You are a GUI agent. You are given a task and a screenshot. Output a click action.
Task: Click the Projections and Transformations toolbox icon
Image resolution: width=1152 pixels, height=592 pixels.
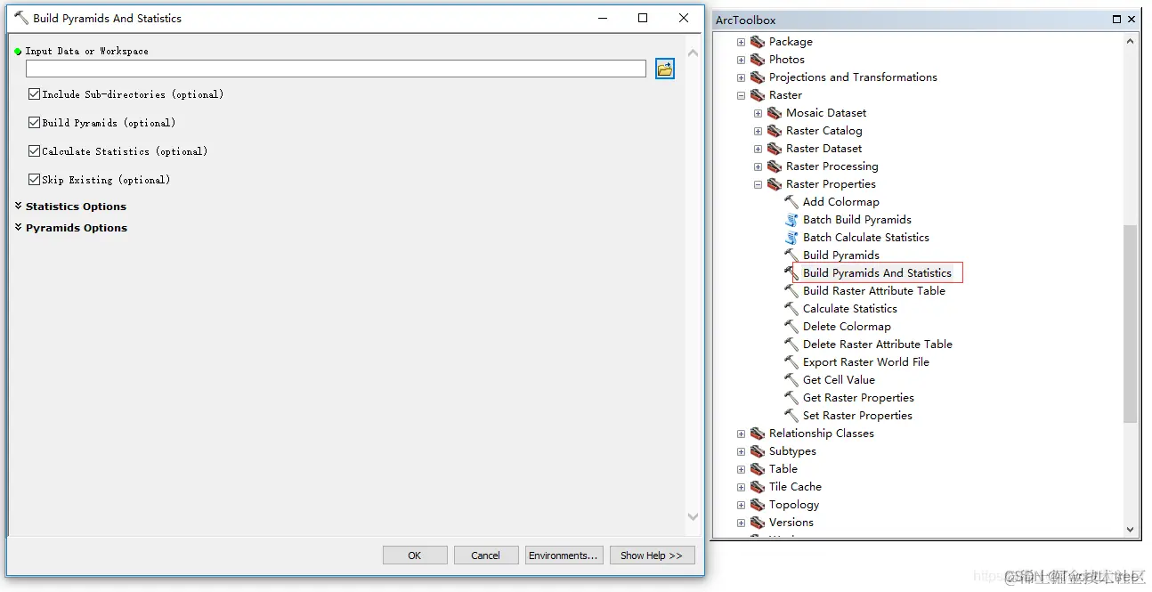pyautogui.click(x=758, y=77)
